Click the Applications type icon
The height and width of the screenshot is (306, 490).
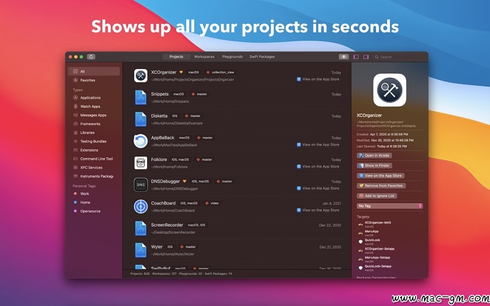click(x=75, y=98)
